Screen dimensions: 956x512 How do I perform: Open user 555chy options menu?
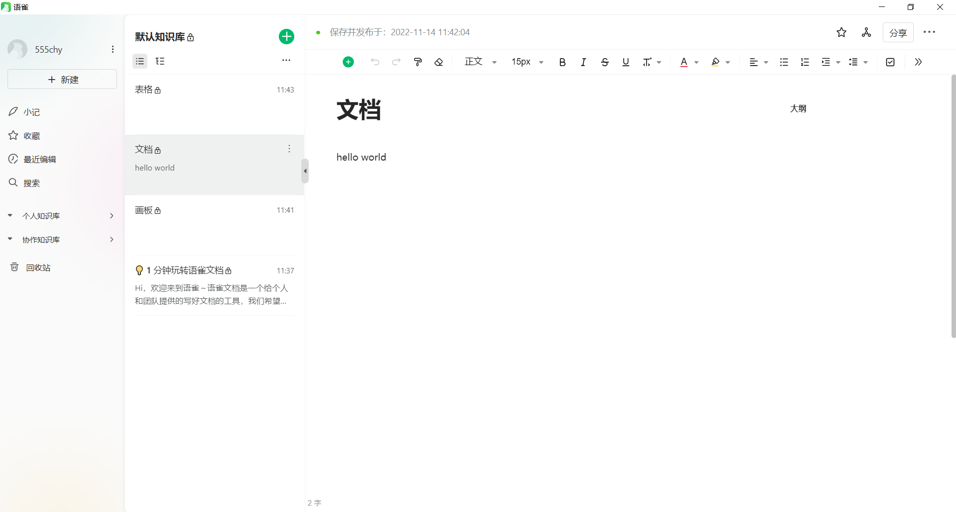tap(113, 49)
